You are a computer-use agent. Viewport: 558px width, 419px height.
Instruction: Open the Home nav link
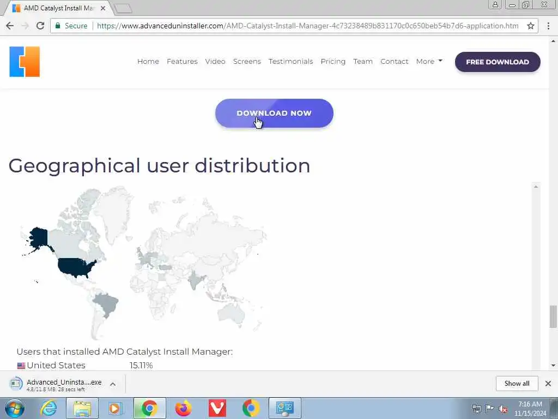pos(148,61)
